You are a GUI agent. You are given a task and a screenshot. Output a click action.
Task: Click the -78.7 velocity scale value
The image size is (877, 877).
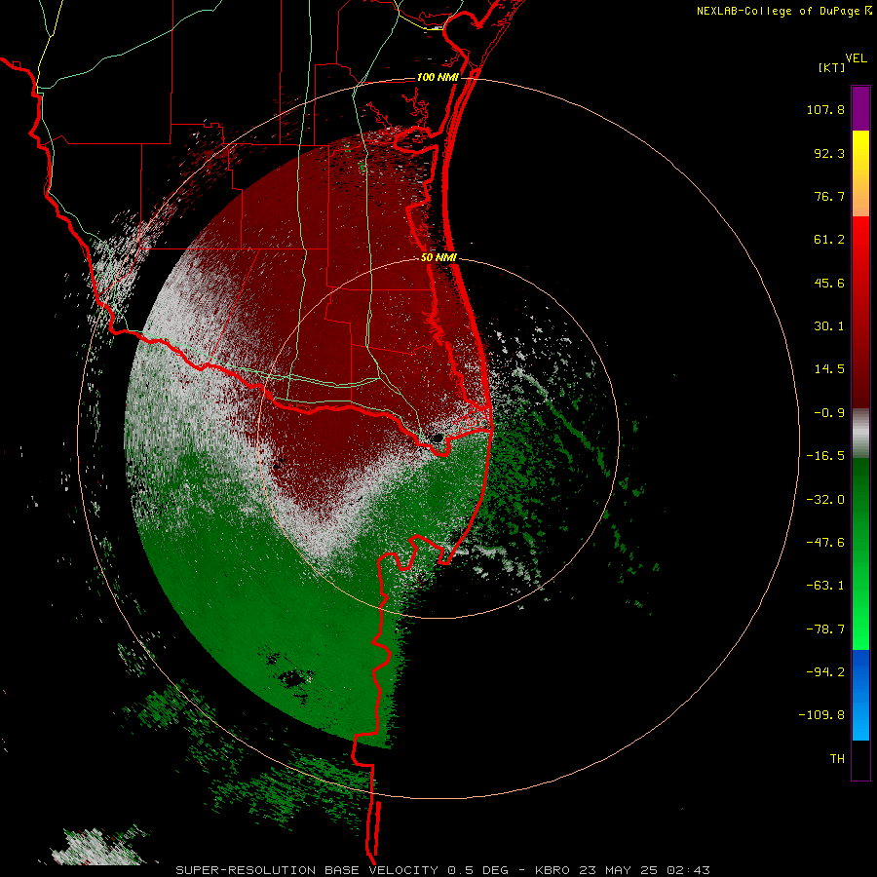coord(825,629)
